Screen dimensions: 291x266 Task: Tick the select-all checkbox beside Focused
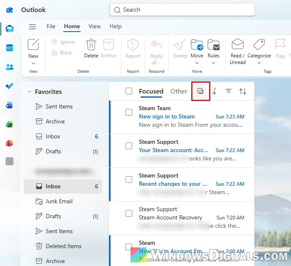click(x=129, y=91)
